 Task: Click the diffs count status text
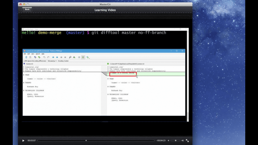[35, 61]
